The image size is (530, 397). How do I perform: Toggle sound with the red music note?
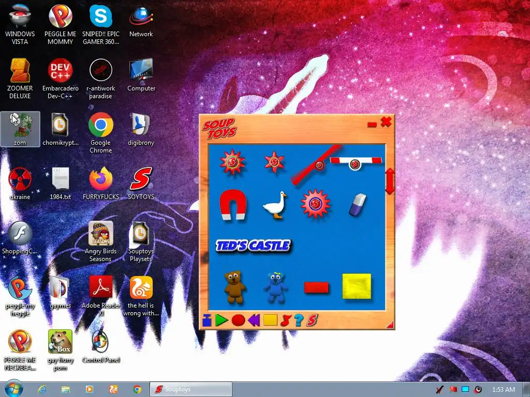286,320
